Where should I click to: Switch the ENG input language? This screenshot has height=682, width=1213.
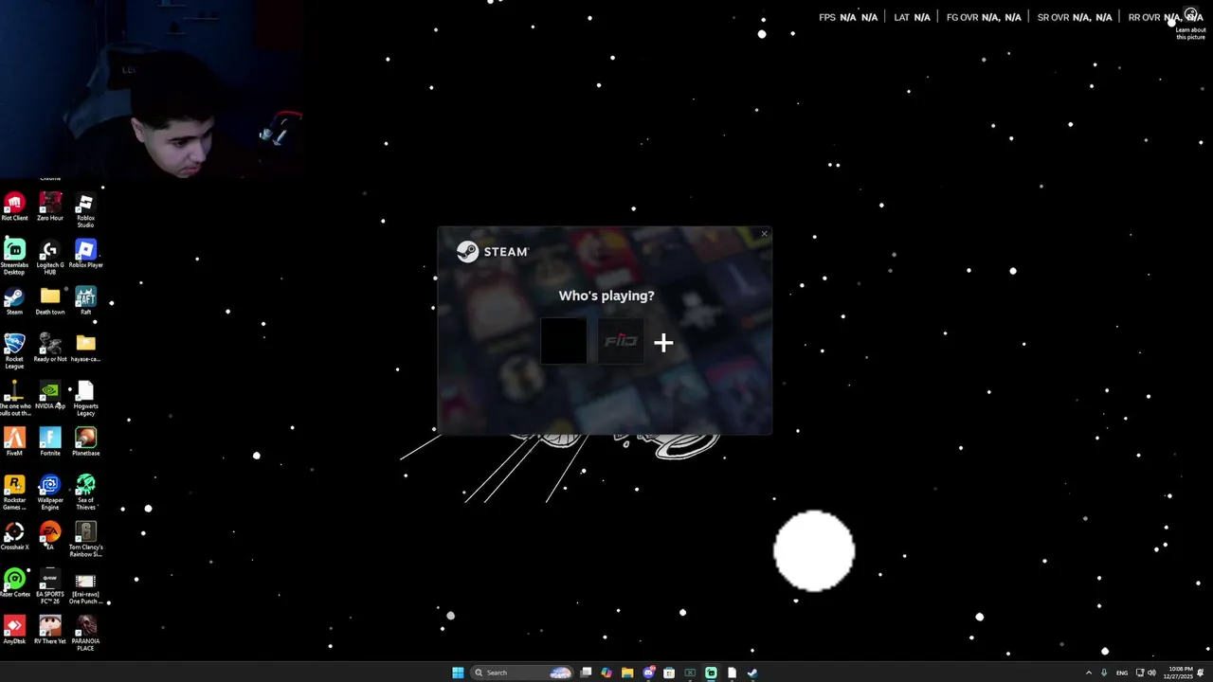[1122, 673]
